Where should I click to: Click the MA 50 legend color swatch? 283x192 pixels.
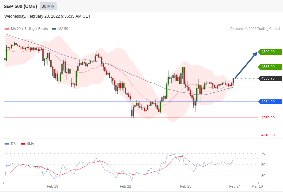(x=54, y=29)
